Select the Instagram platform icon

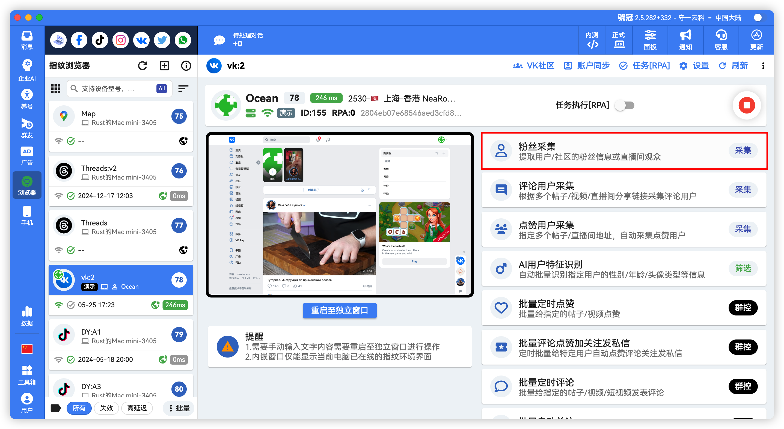coord(120,40)
